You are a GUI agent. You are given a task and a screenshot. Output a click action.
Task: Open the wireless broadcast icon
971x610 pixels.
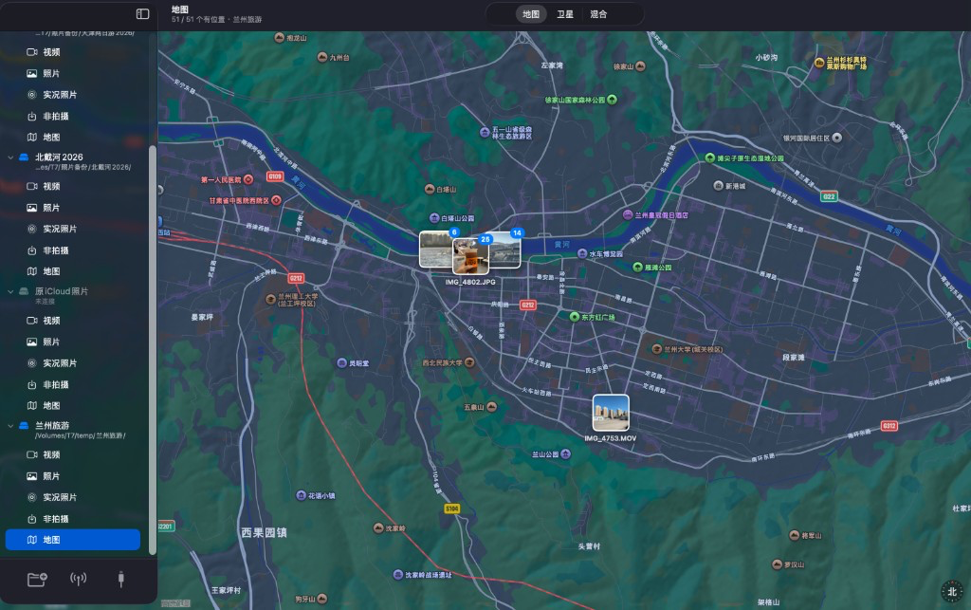78,579
